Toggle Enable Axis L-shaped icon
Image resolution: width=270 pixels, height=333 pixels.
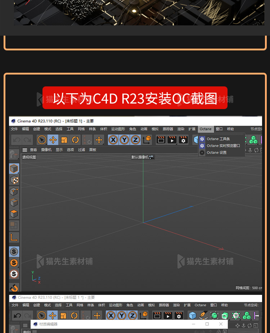[x=14, y=238]
